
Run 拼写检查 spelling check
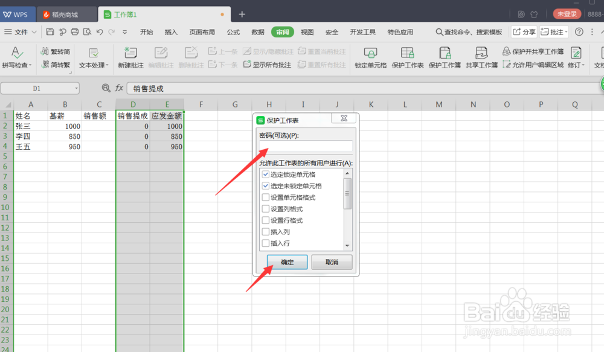[x=16, y=58]
